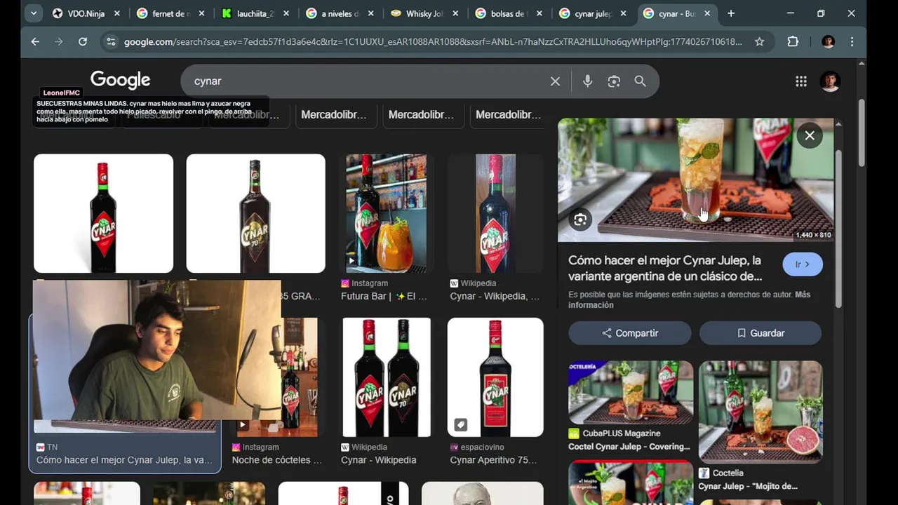
Task: Switch to the Whisky Joh tab
Action: point(424,13)
